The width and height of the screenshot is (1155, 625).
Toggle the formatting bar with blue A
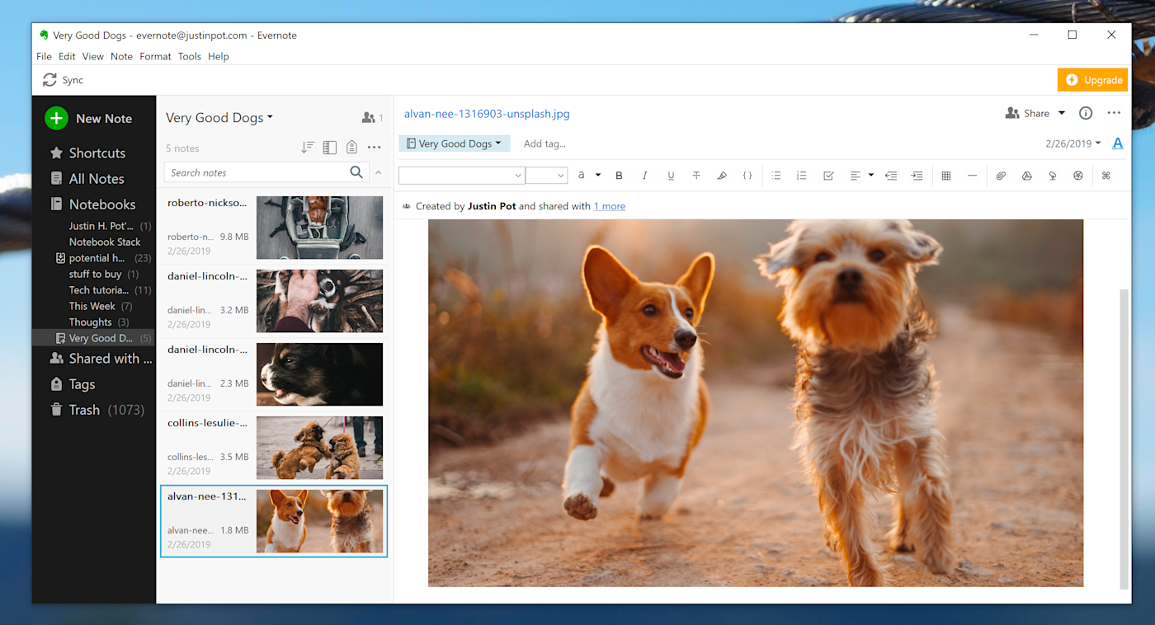click(1118, 143)
